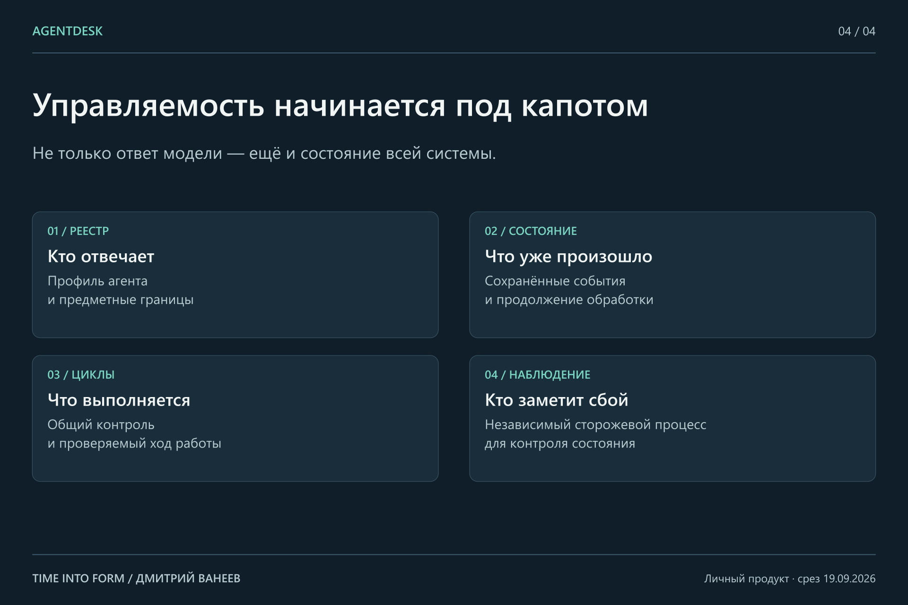
Task: Click the '04 / НАБЛЮДЕНИЕ' label
Action: tap(537, 375)
